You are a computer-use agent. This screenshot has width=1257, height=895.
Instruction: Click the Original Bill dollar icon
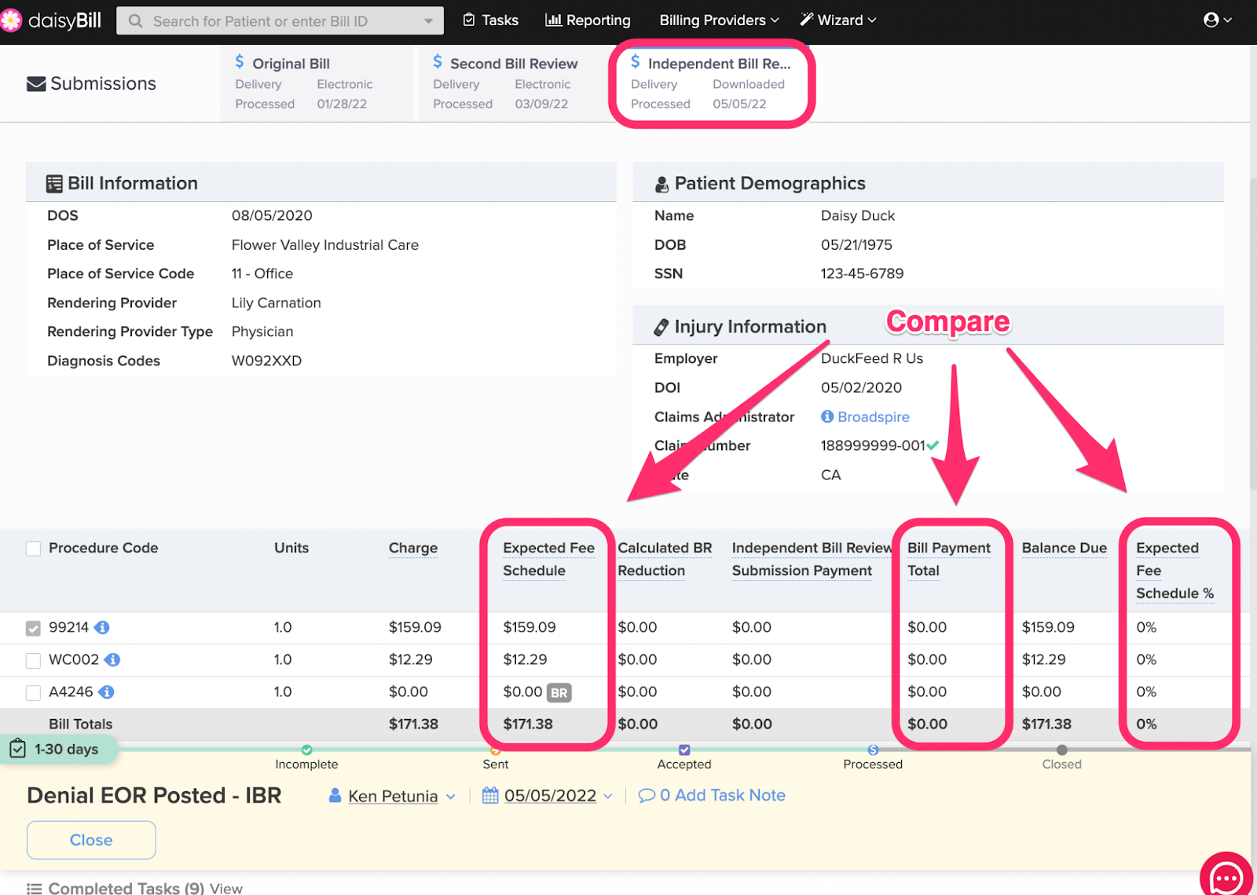pos(240,62)
